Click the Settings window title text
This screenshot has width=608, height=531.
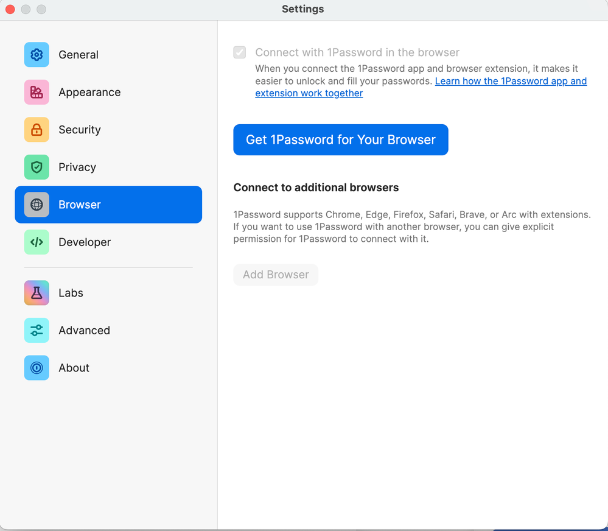303,9
